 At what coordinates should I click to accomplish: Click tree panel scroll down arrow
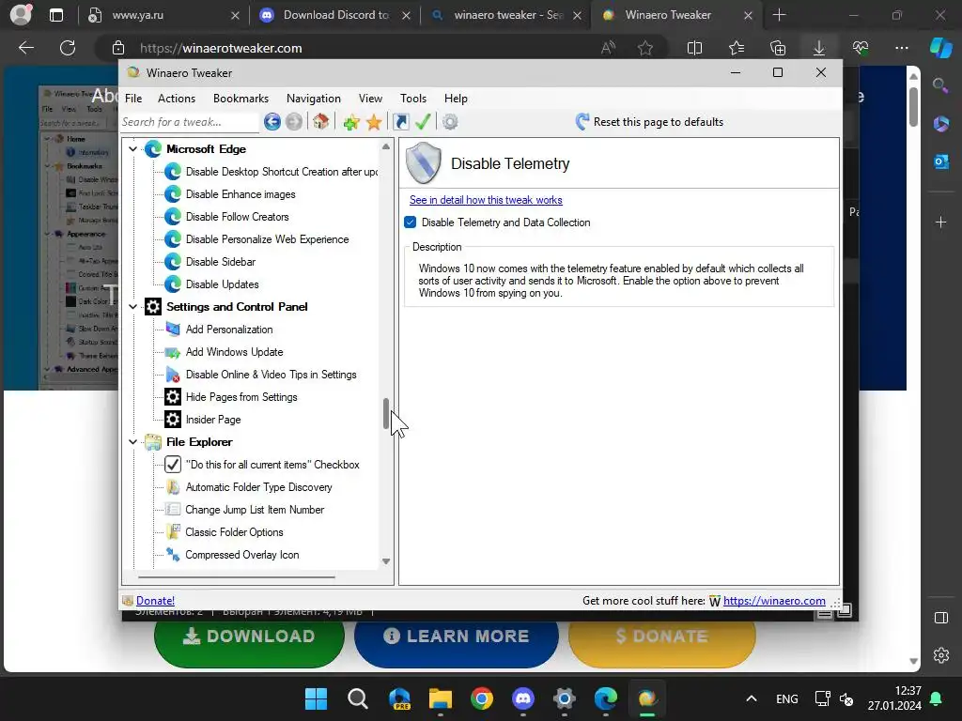[x=386, y=561]
